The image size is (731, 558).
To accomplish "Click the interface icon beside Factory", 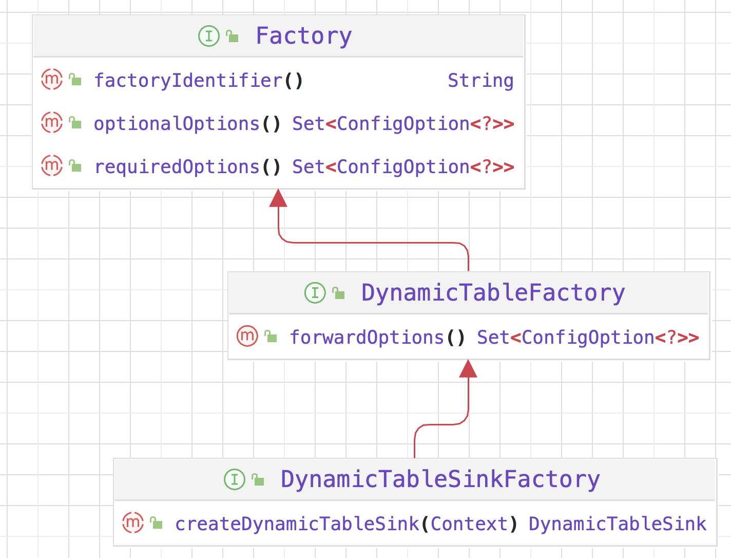I will (x=209, y=36).
